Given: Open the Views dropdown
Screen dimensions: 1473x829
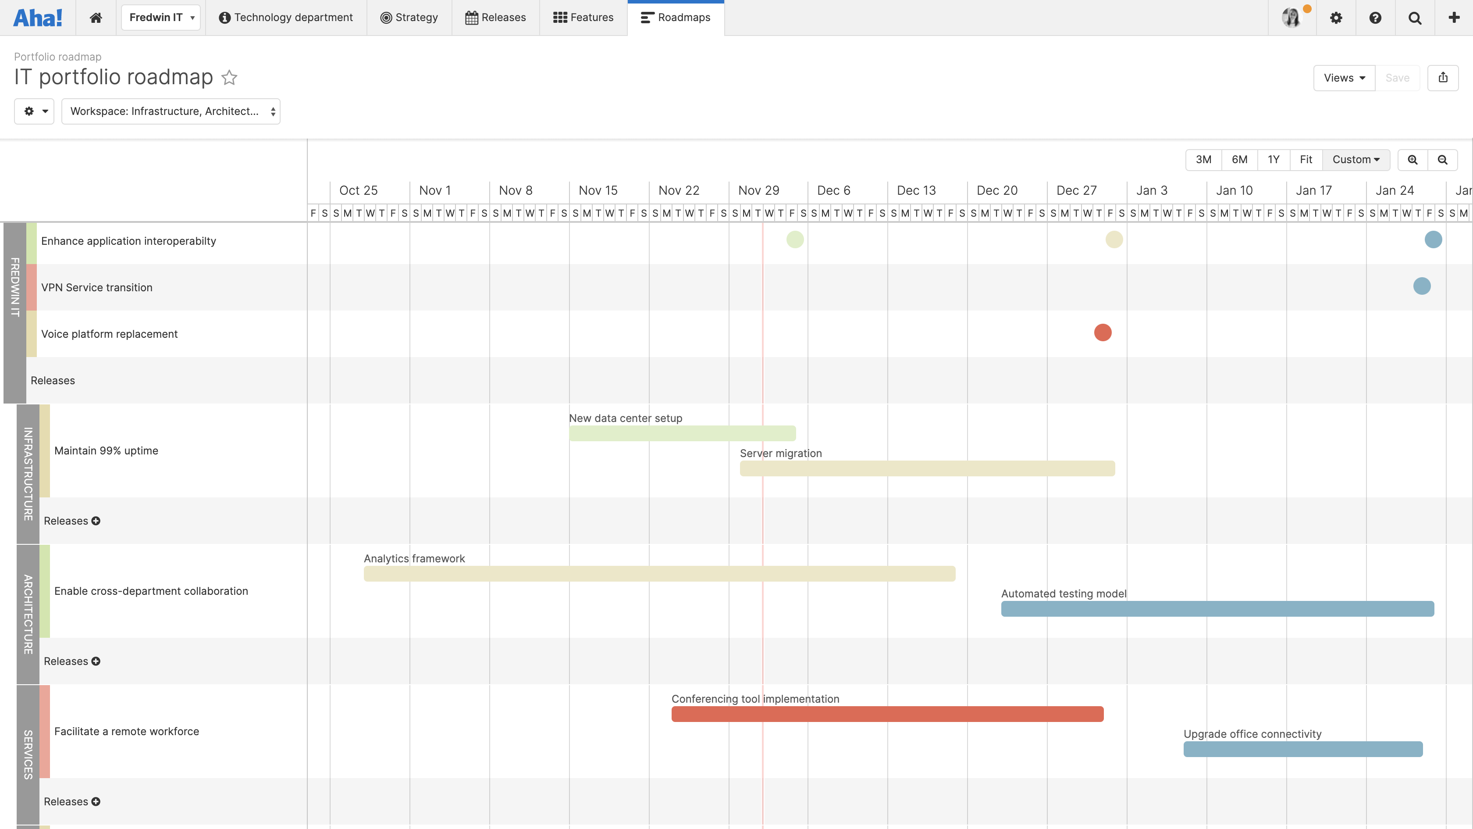Looking at the screenshot, I should pyautogui.click(x=1343, y=77).
